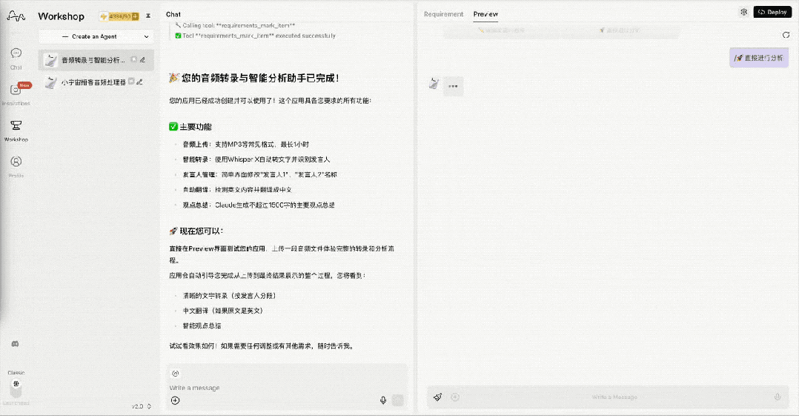The height and width of the screenshot is (416, 799).
Task: Click the refresh preview icon
Action: pyautogui.click(x=786, y=35)
